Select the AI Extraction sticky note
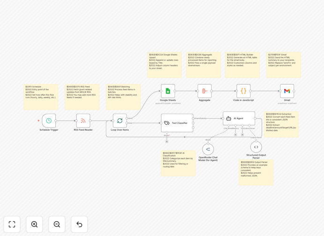The width and height of the screenshot is (324, 236). pos(281,124)
